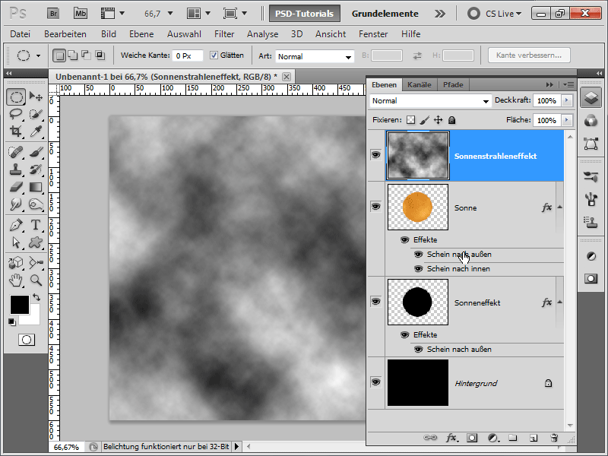608x456 pixels.
Task: Open the Deckkraft opacity slider arrow
Action: click(x=567, y=100)
